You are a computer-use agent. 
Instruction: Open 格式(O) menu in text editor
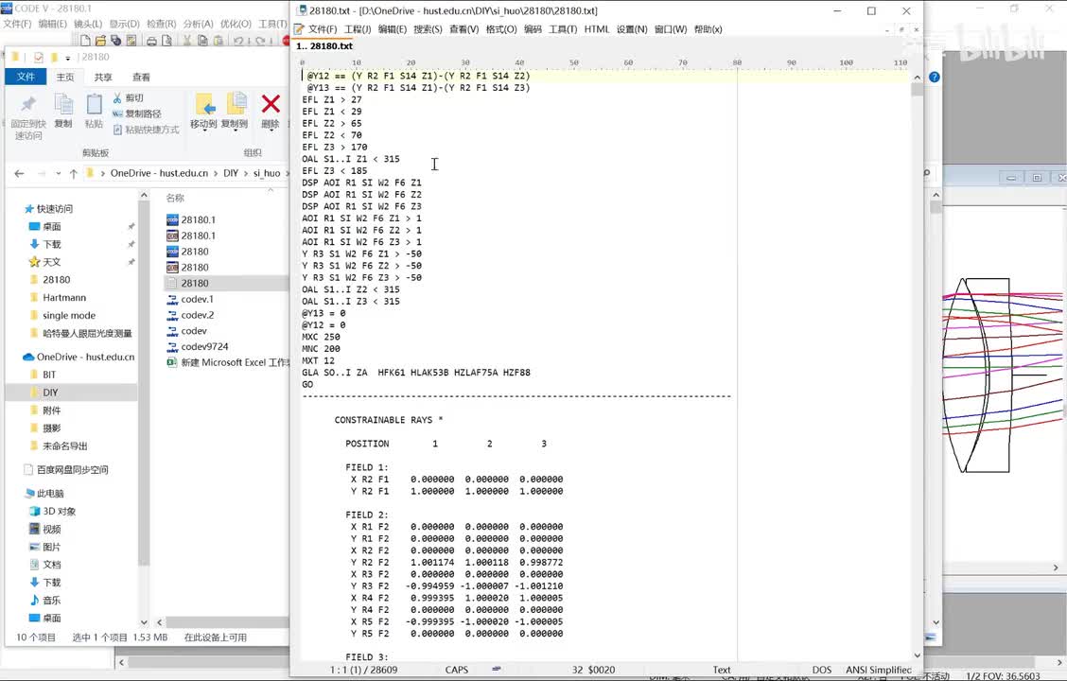[x=500, y=29]
